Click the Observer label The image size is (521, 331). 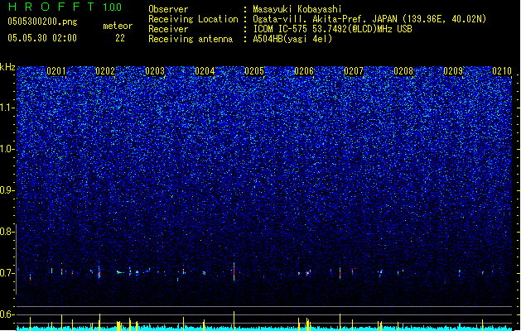168,9
